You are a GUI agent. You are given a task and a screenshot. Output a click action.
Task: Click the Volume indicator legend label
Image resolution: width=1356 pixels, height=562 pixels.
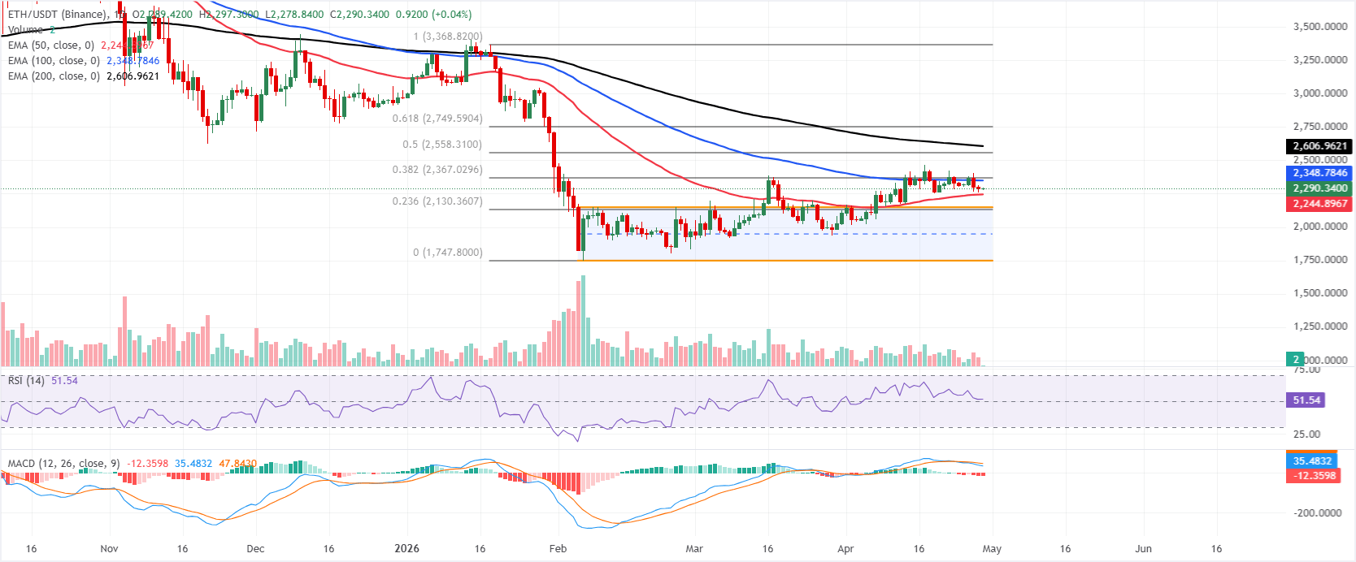pos(25,30)
